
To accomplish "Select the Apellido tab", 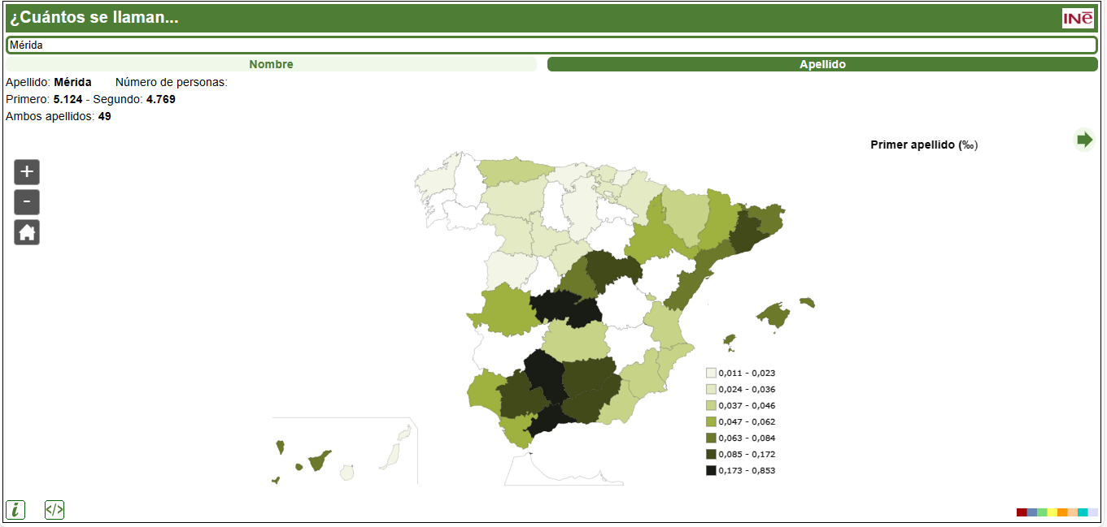I will click(x=822, y=64).
